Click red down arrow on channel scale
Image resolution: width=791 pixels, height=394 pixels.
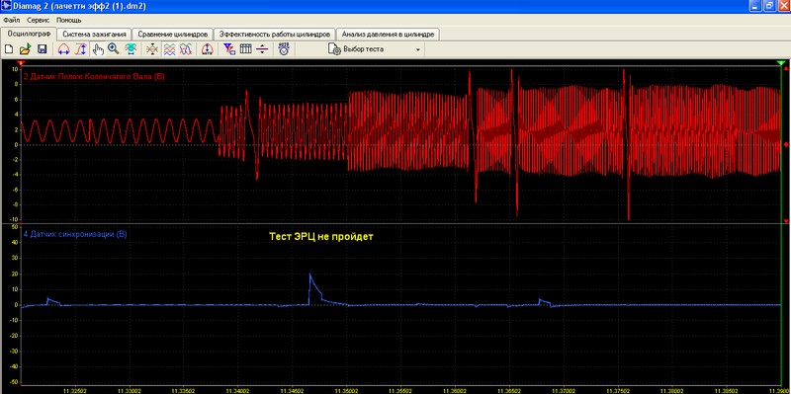point(786,221)
